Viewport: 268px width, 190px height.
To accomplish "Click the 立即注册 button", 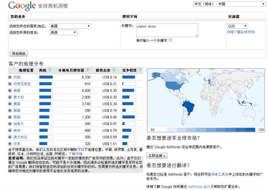I will (157, 156).
